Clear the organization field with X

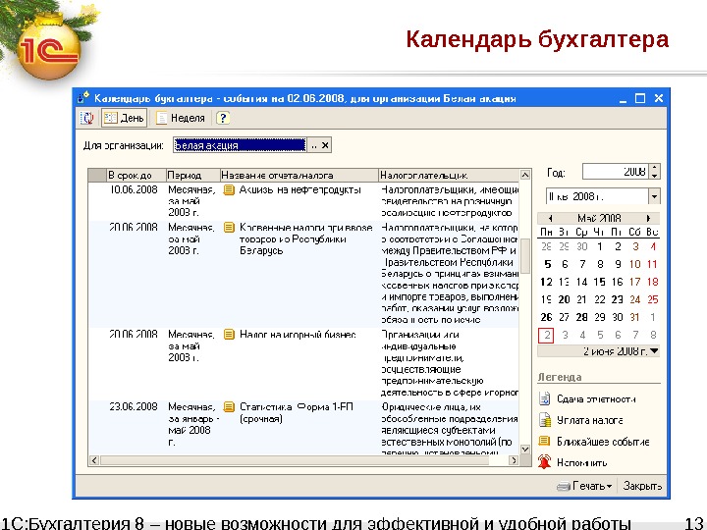[325, 145]
